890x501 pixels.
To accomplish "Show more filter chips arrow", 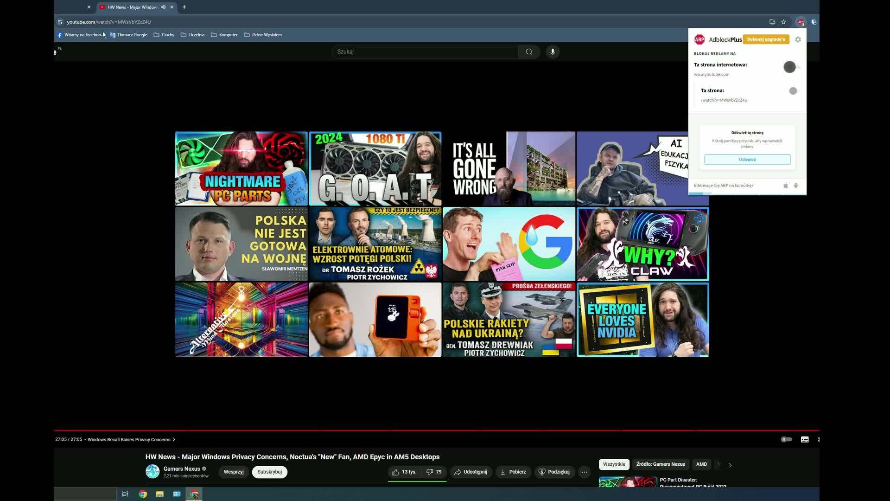I will pyautogui.click(x=730, y=465).
